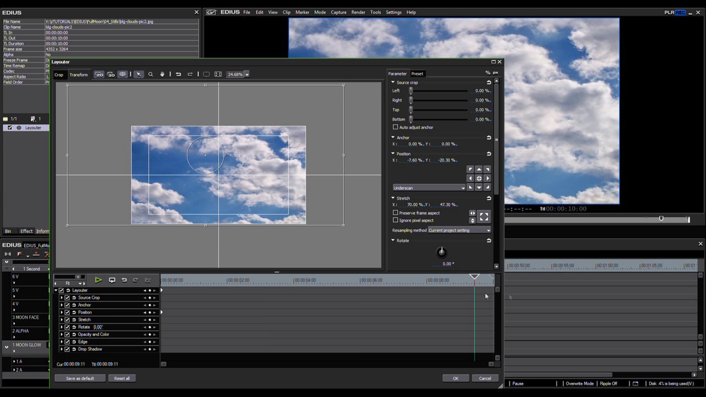
Task: Switch to the Crop tab
Action: [59, 75]
